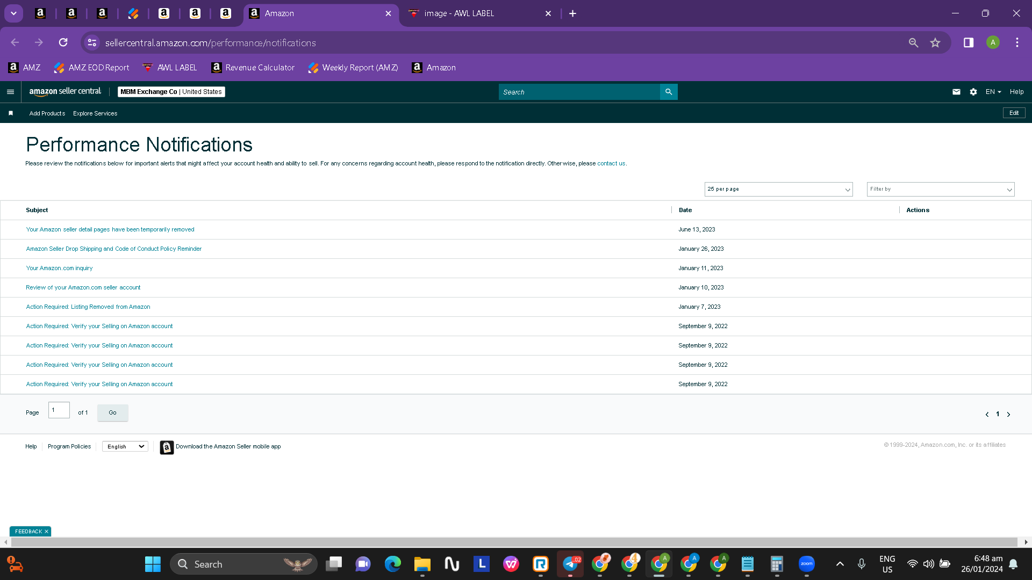Open the Calculator app from the taskbar
Viewport: 1032px width, 580px height.
point(777,564)
